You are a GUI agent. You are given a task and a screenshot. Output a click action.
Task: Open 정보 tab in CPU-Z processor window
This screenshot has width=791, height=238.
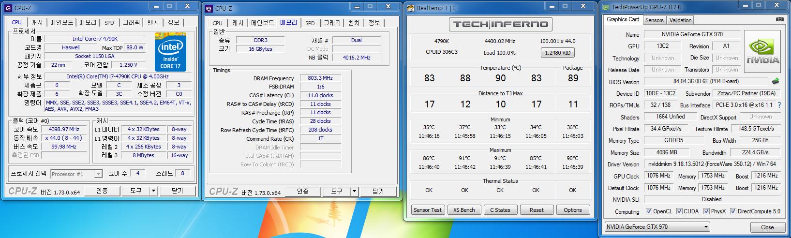click(173, 22)
